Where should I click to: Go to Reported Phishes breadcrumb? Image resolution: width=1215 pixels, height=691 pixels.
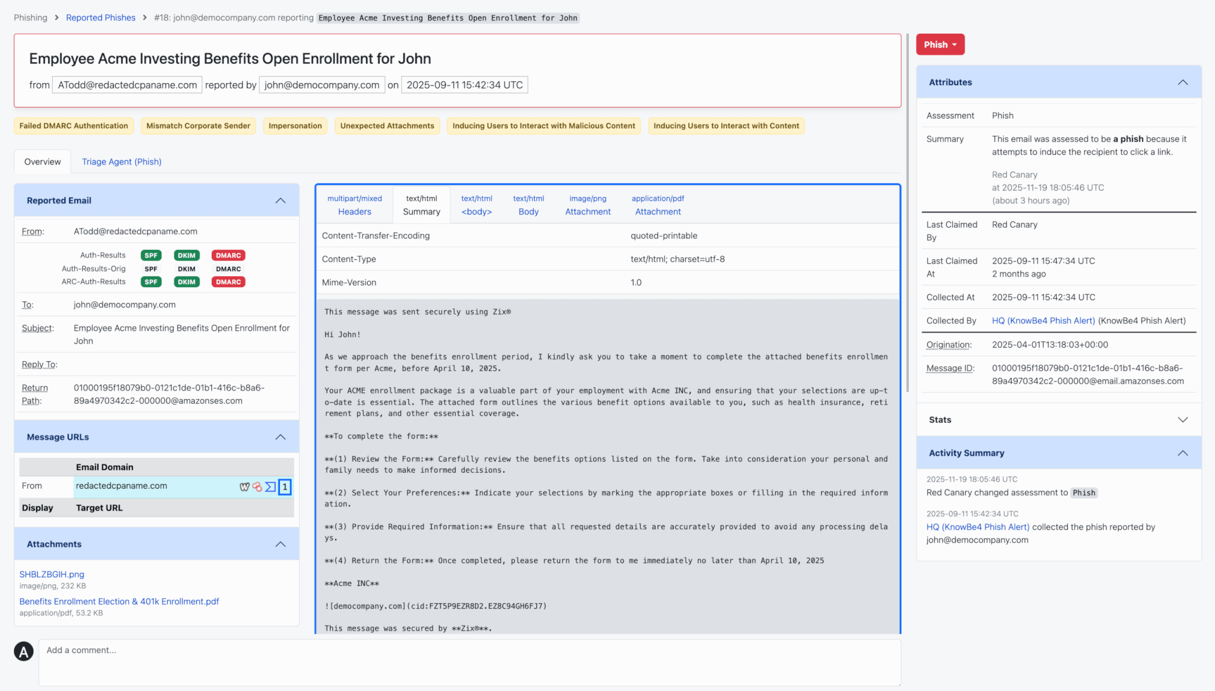100,18
